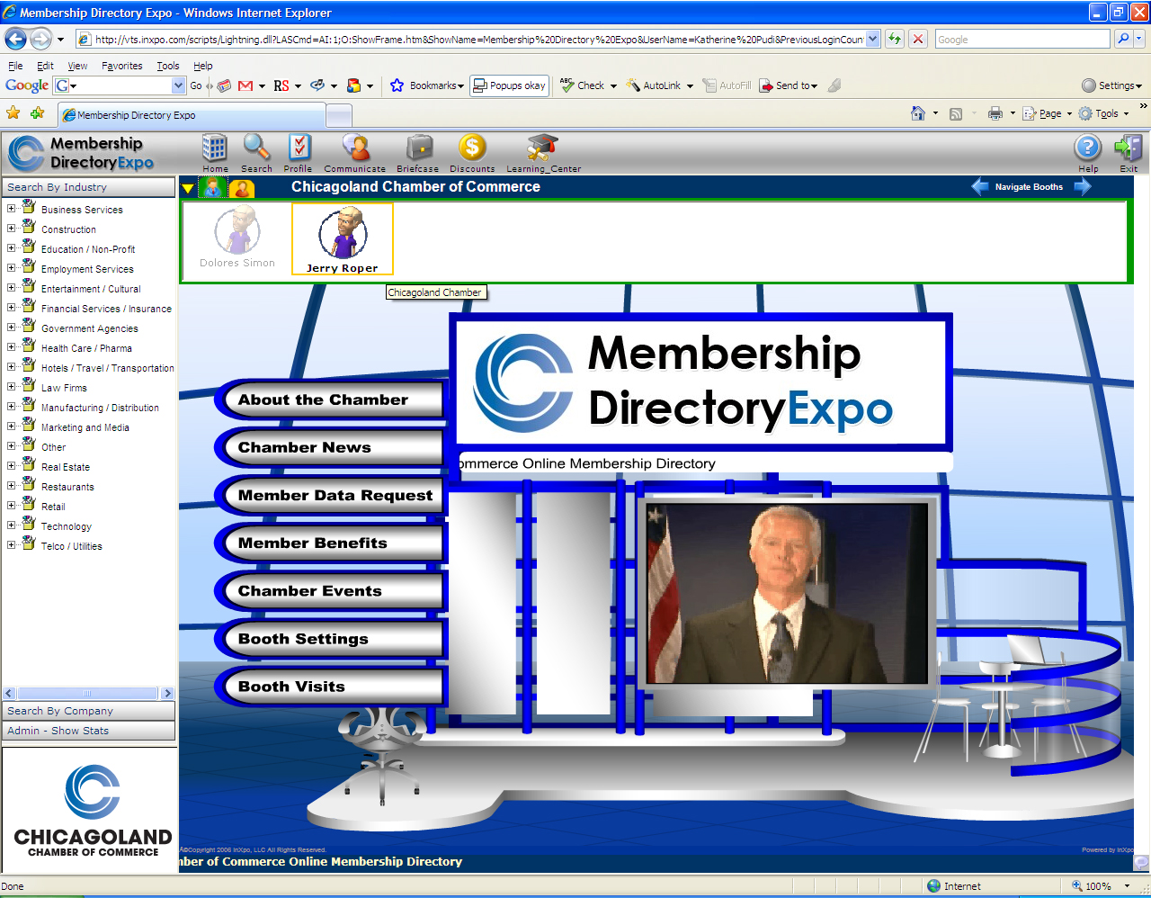Navigate to the previous booth arrow
The height and width of the screenshot is (898, 1151).
point(980,186)
